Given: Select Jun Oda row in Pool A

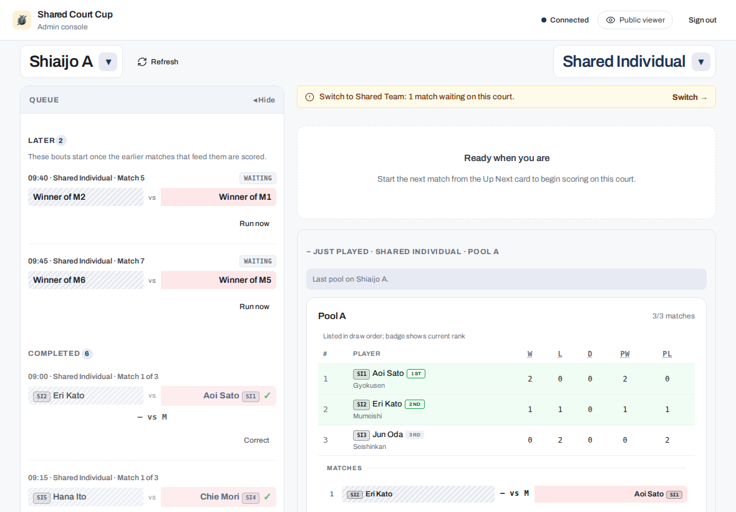Looking at the screenshot, I should (x=506, y=440).
